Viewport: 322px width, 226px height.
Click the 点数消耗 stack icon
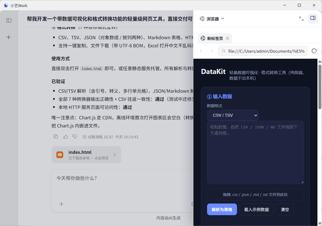point(84,137)
